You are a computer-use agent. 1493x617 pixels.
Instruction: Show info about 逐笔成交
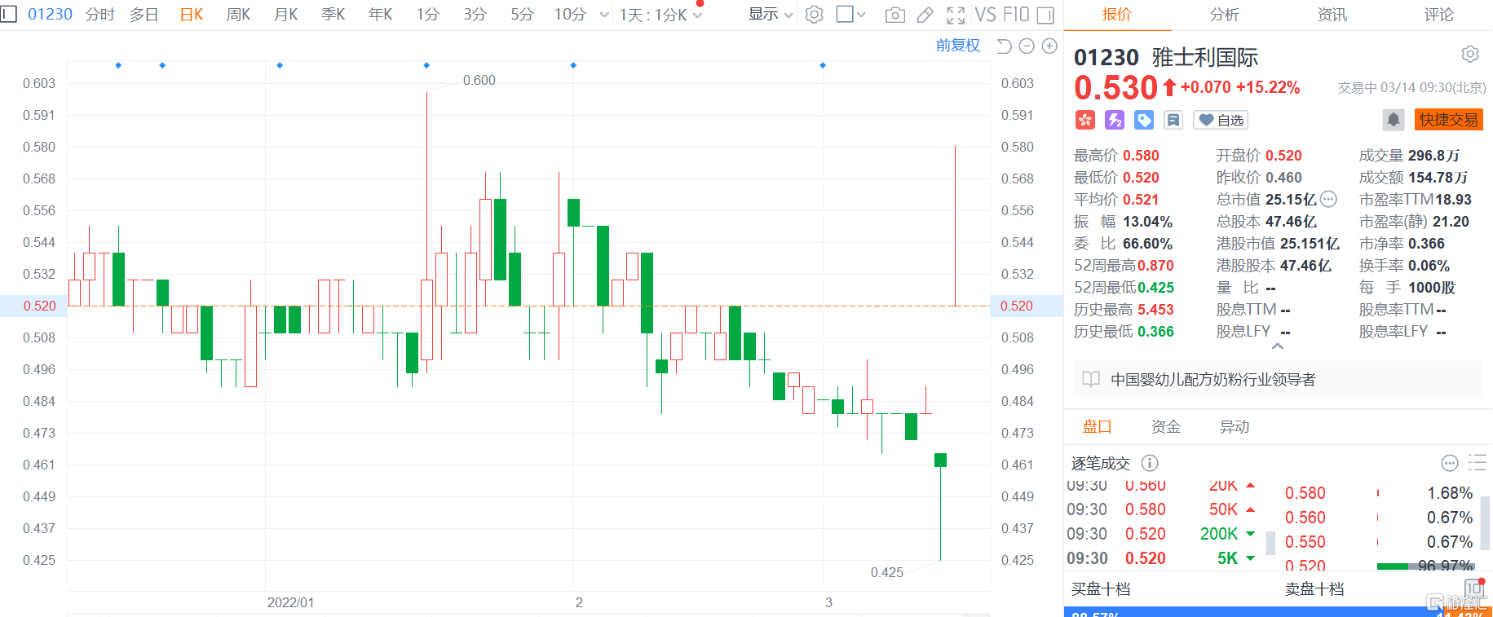[1150, 463]
